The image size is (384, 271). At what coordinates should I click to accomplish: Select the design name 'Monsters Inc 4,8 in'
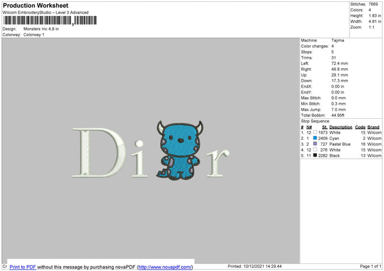click(41, 29)
